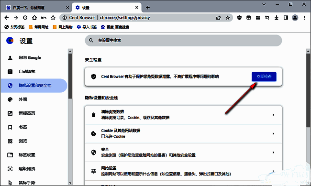Close the 设置 tab
This screenshot has width=311, height=186.
pos(137,8)
